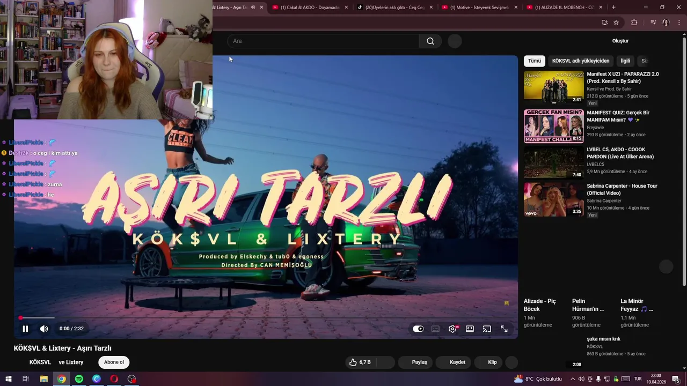687x386 pixels.
Task: Select the İlgili filter chip
Action: click(625, 61)
